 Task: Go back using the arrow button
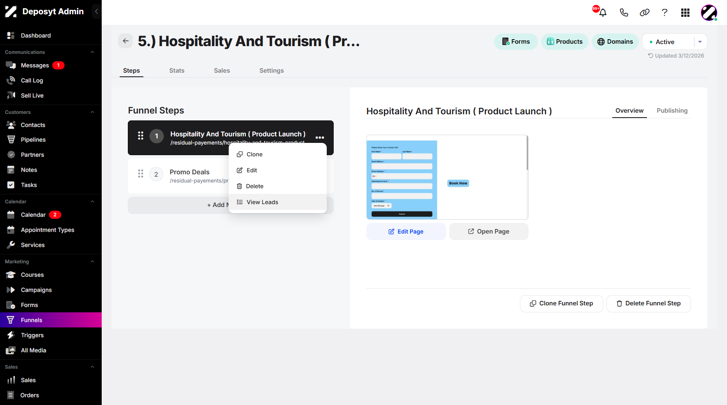[x=125, y=41]
